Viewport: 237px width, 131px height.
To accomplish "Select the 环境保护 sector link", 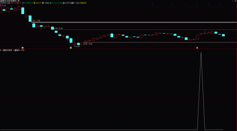I will [83, 3].
